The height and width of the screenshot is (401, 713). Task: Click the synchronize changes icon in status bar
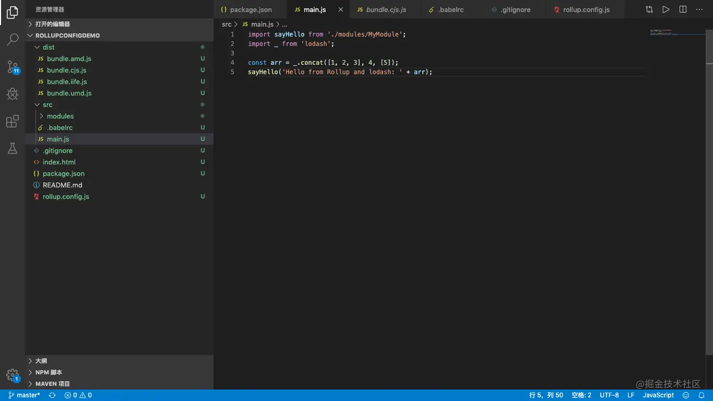coord(52,395)
